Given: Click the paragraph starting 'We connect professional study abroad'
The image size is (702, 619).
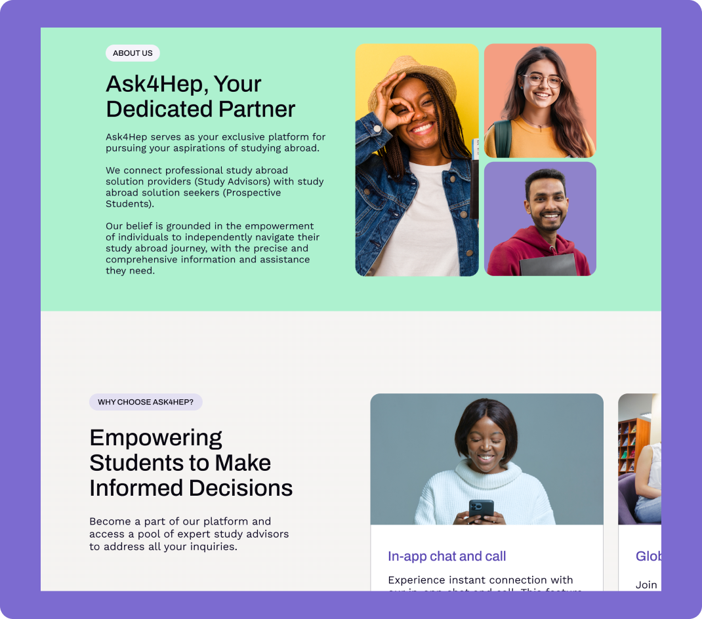Looking at the screenshot, I should (215, 187).
